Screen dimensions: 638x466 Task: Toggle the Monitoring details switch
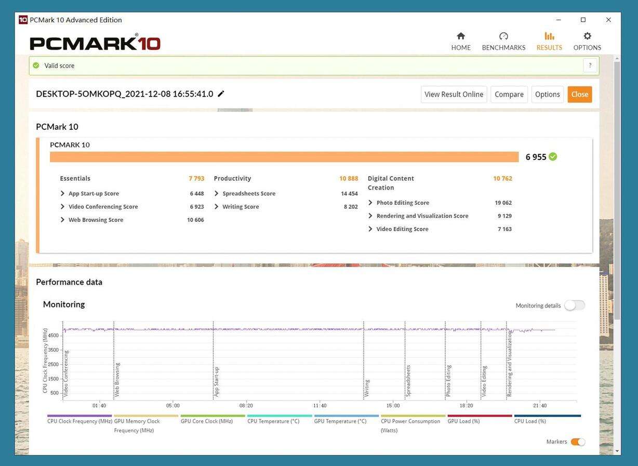[x=575, y=305]
